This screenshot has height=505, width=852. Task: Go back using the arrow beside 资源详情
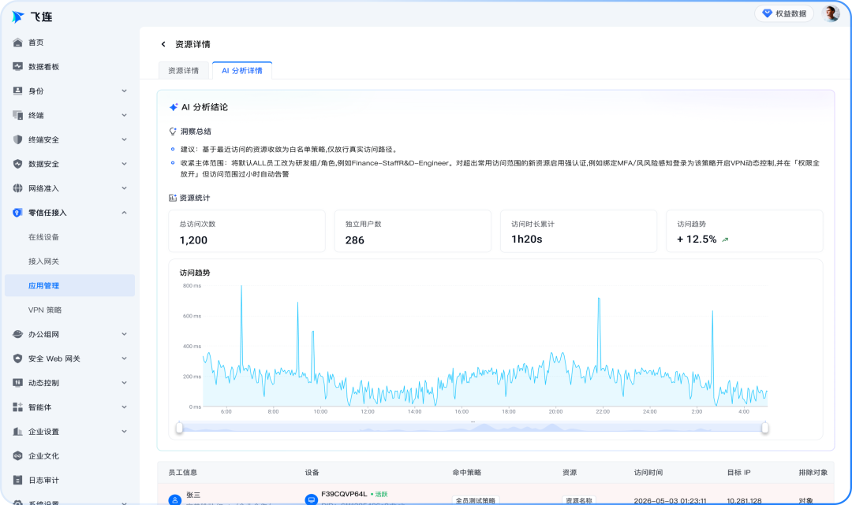click(x=163, y=44)
